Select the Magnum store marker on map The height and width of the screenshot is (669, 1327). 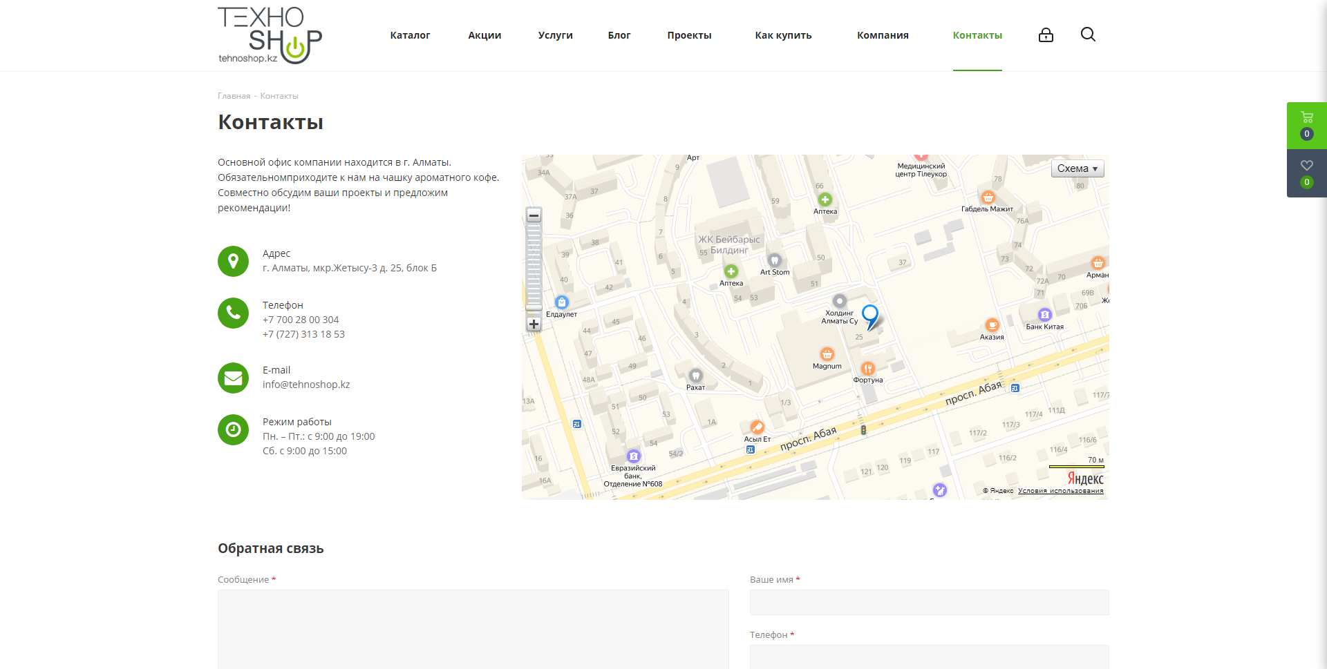(827, 354)
